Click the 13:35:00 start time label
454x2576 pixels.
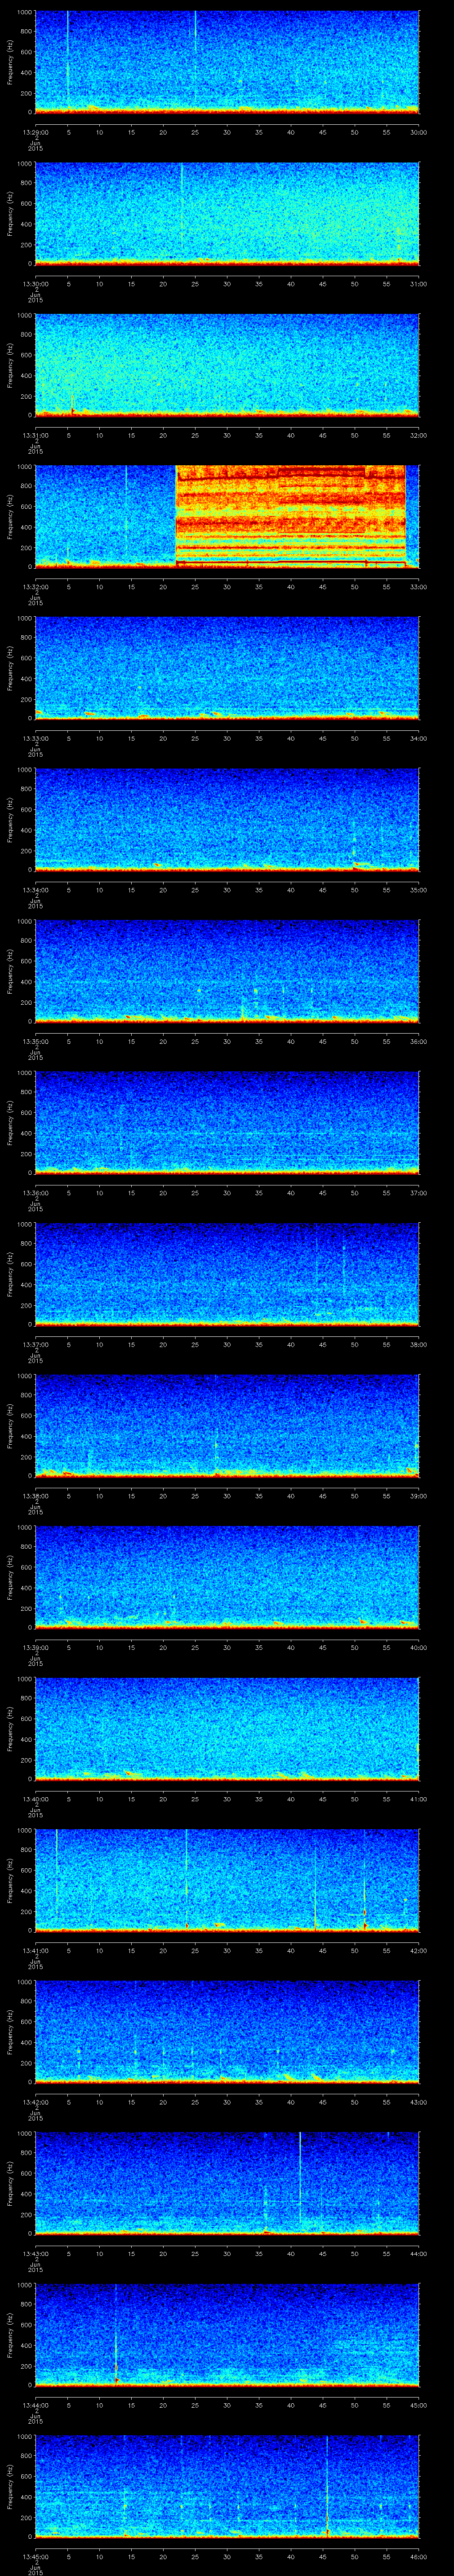coord(35,1041)
